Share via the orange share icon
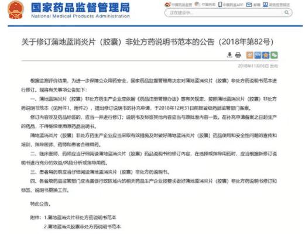305x240 pixels. [x=249, y=55]
